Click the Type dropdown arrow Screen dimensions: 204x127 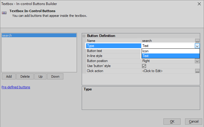197,46
